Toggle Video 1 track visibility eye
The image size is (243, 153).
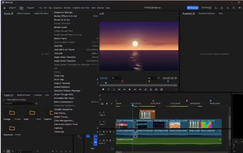104,121
